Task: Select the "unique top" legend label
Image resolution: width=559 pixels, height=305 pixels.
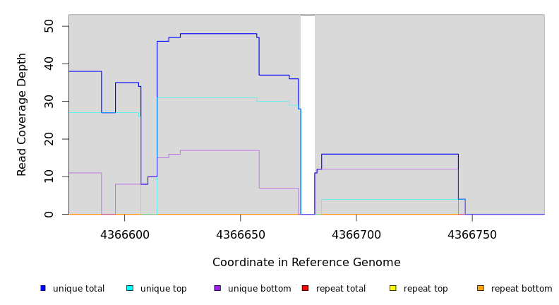Action: [163, 289]
